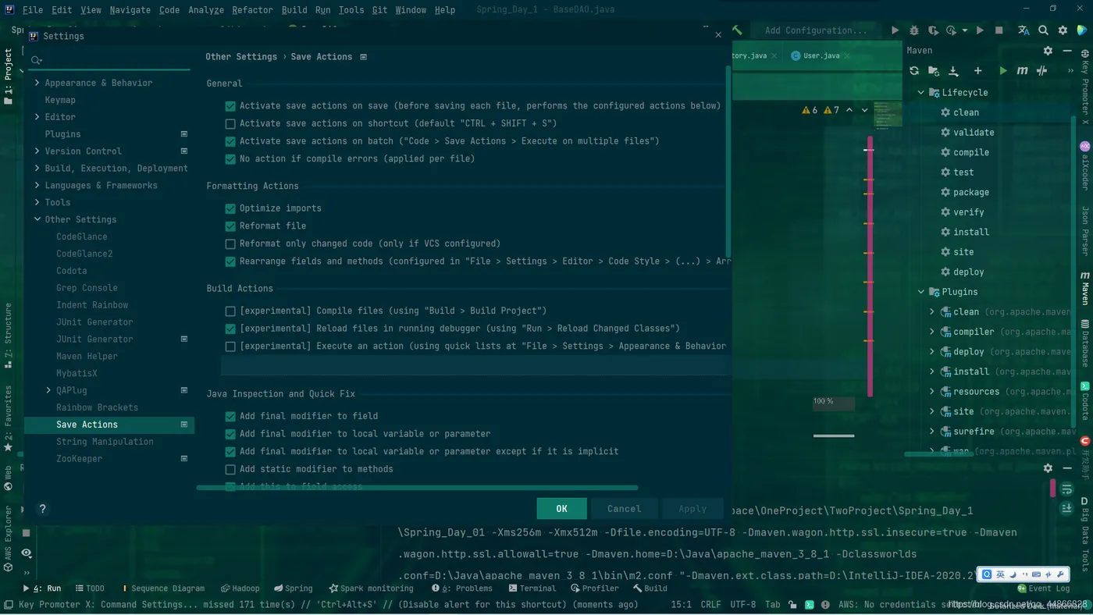
Task: Click Execute Maven Goal 'm' icon
Action: 1022,71
